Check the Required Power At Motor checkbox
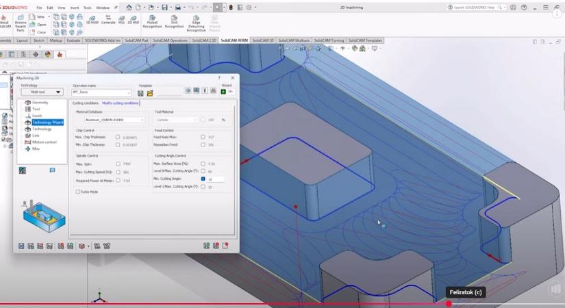 pos(118,181)
